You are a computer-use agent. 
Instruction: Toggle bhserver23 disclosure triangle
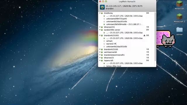point(100,58)
